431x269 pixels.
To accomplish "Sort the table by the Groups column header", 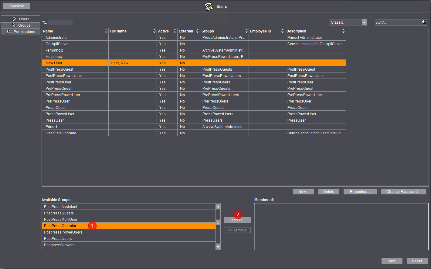I will tap(222, 31).
